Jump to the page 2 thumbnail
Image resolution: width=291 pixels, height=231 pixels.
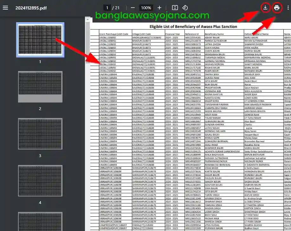coord(40,87)
